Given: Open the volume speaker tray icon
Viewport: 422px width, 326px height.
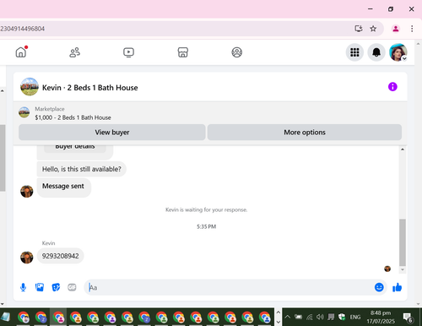Looking at the screenshot, I should (x=320, y=317).
